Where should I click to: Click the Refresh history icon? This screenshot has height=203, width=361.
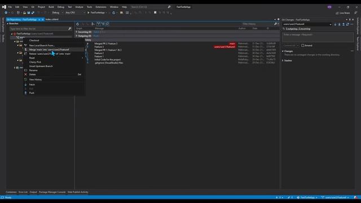click(78, 24)
